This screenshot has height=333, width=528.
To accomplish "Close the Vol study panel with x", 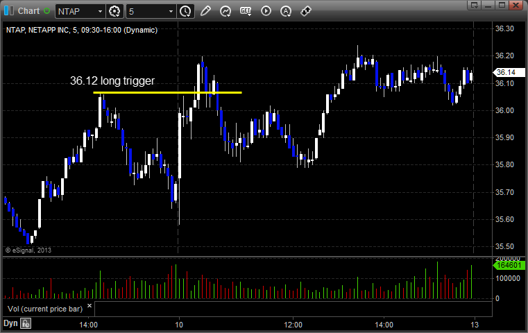I will [x=90, y=306].
